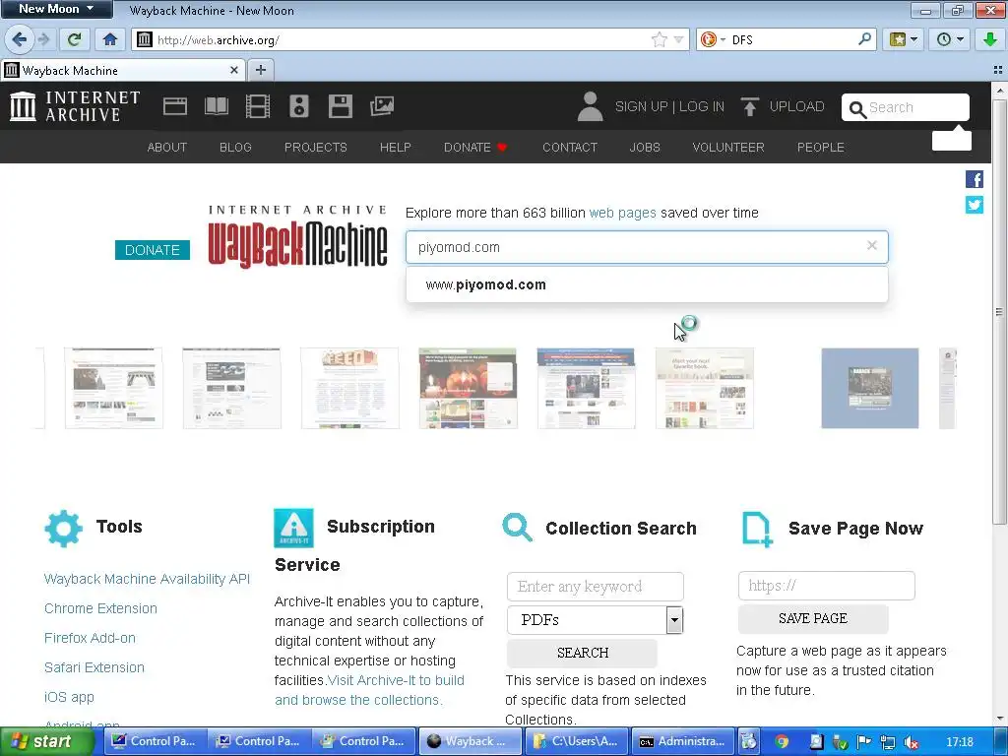The height and width of the screenshot is (756, 1008).
Task: Click the web pages link
Action: click(x=622, y=213)
